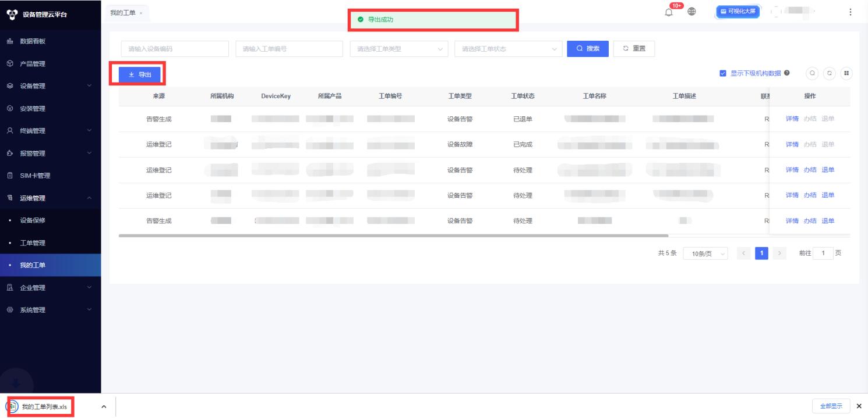Uncheck 显示下级机构数据 checkbox
The width and height of the screenshot is (868, 418).
click(x=723, y=73)
